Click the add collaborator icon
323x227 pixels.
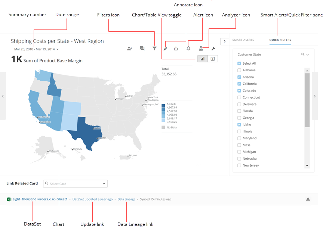pos(130,48)
